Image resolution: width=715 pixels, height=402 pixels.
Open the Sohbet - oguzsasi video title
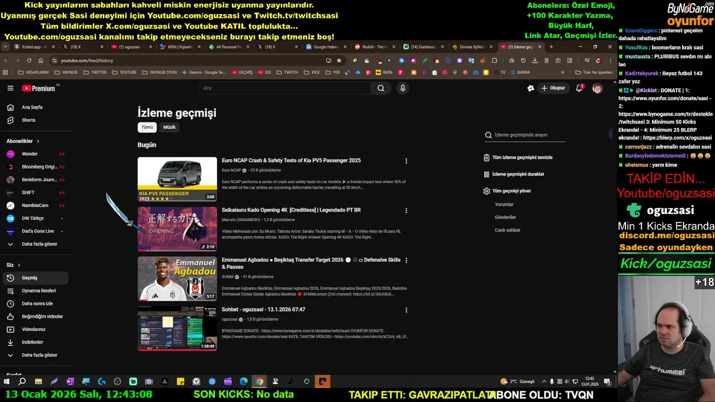263,309
